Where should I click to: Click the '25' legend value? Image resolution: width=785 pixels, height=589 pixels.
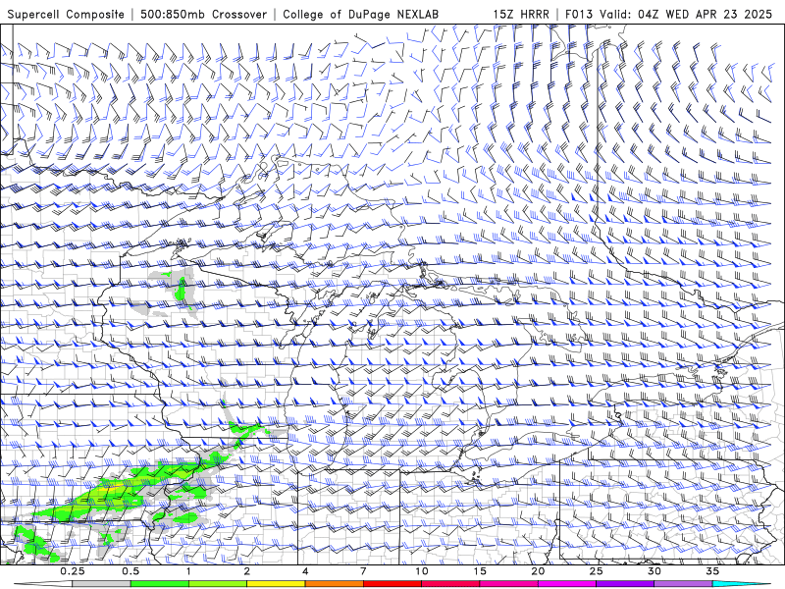coord(596,571)
